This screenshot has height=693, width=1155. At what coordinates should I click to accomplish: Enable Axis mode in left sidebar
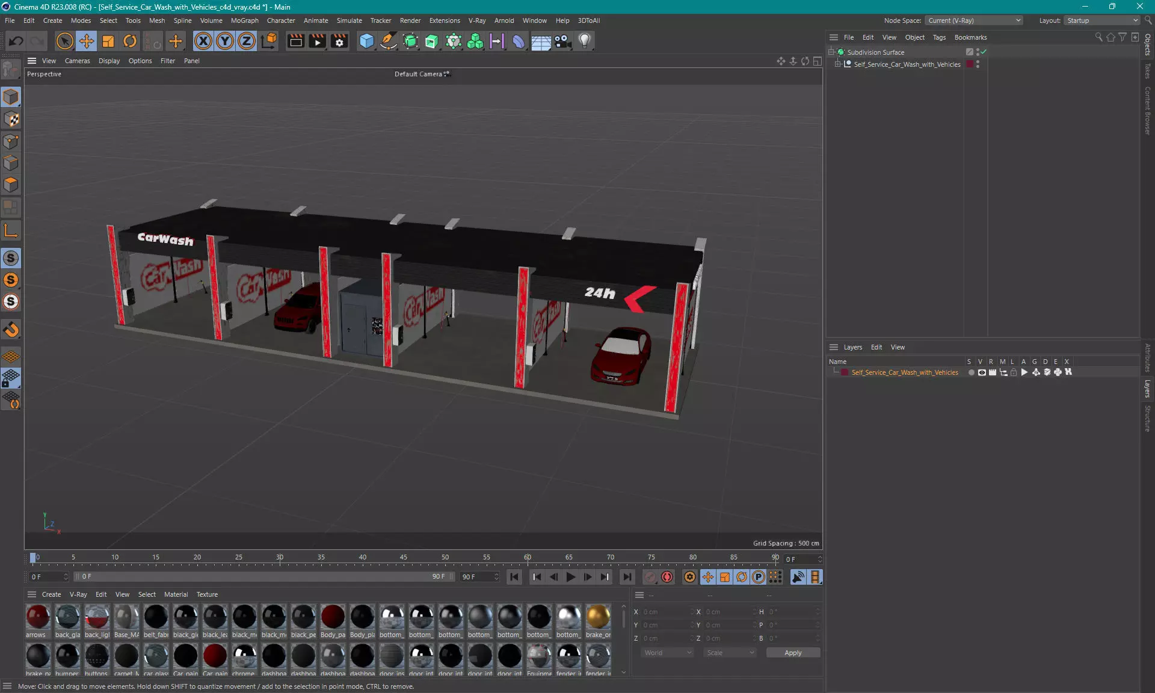click(x=11, y=230)
